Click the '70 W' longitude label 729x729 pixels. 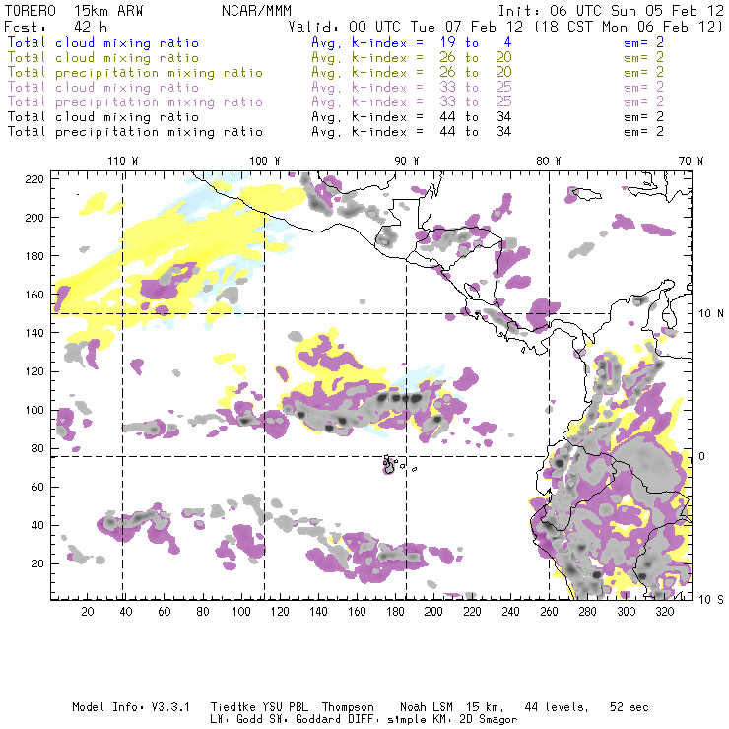(691, 161)
